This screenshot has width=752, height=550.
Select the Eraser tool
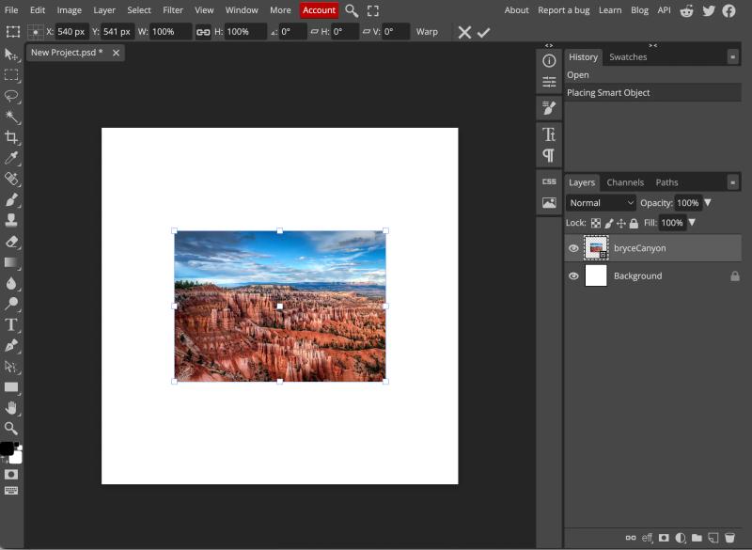[11, 242]
